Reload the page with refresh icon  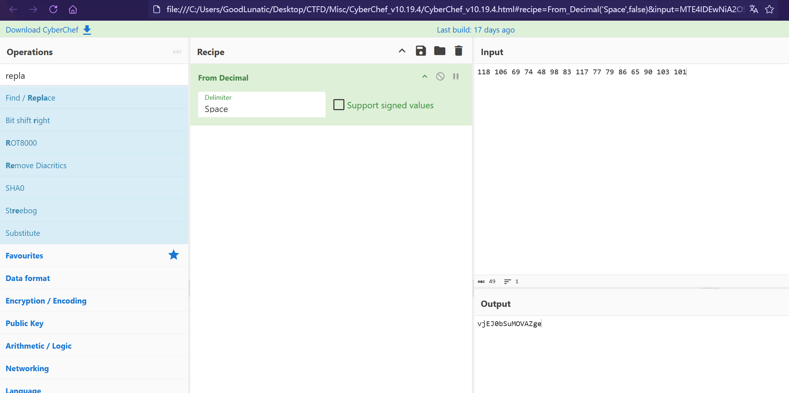tap(53, 9)
